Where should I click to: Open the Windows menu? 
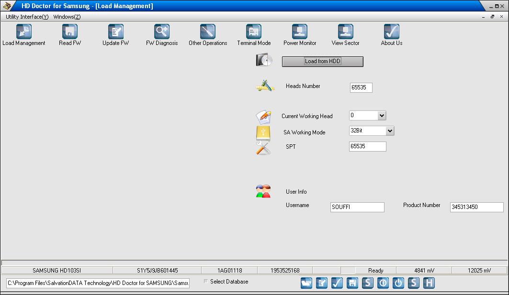click(x=67, y=17)
